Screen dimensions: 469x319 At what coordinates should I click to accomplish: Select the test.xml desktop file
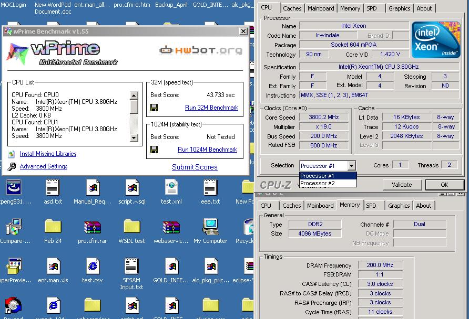[x=171, y=187]
